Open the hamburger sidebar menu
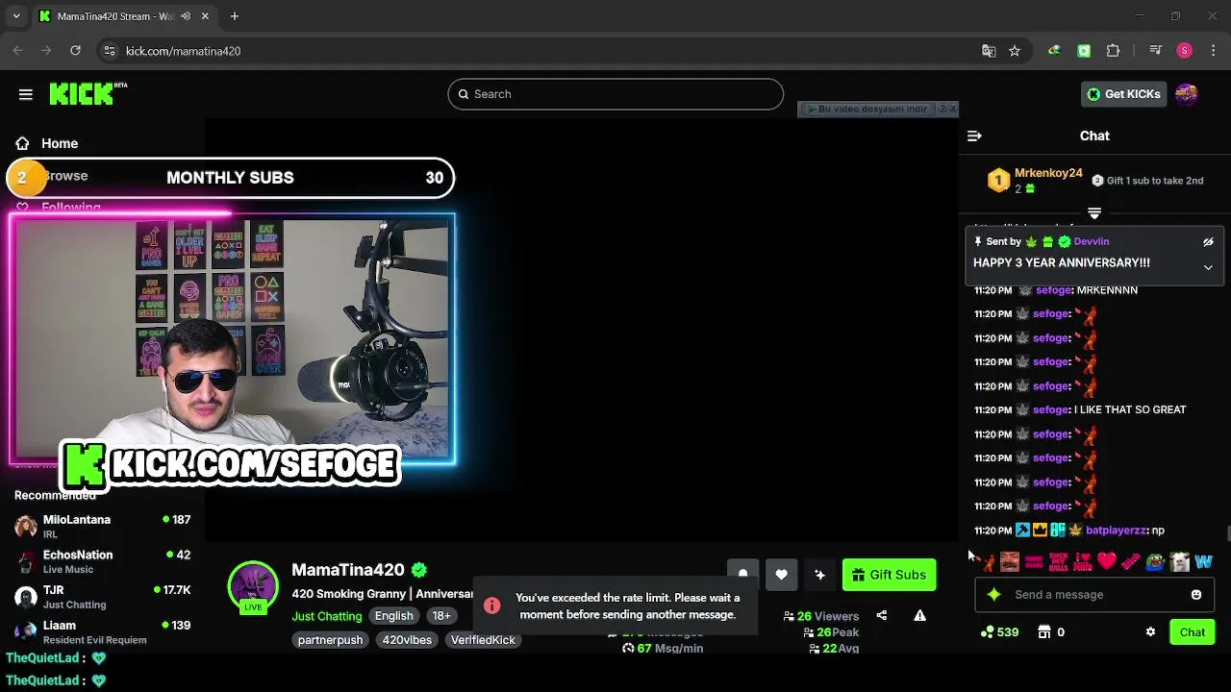Image resolution: width=1231 pixels, height=692 pixels. click(26, 94)
